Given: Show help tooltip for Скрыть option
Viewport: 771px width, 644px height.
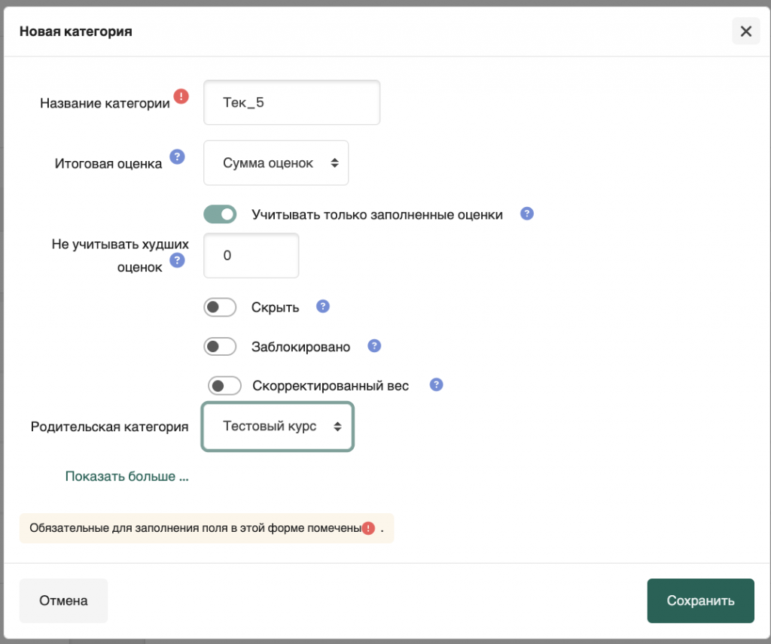Looking at the screenshot, I should (323, 306).
